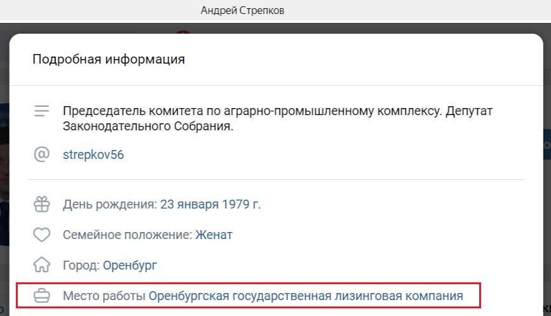
Task: Click the День рождения label
Action: (109, 205)
